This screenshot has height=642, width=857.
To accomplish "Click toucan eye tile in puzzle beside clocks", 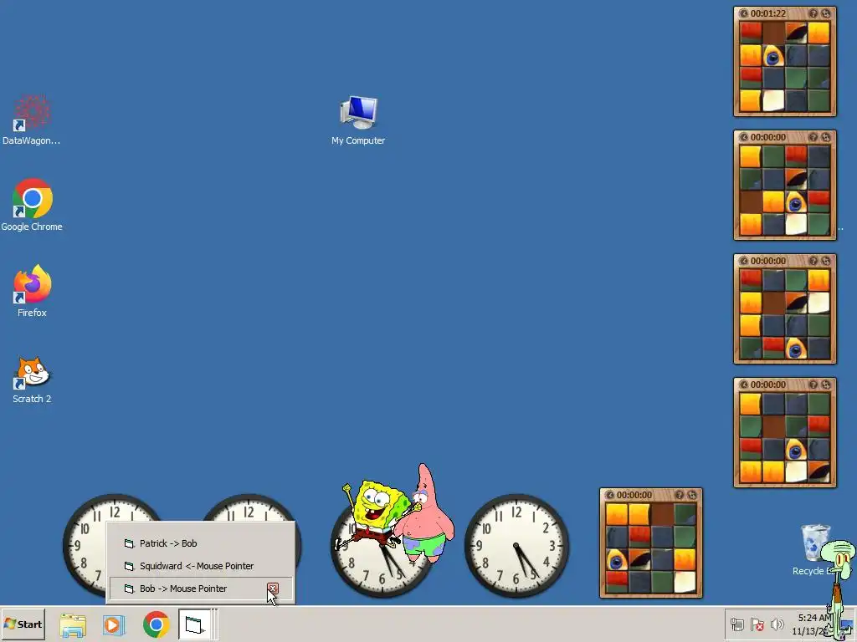I will [x=617, y=560].
